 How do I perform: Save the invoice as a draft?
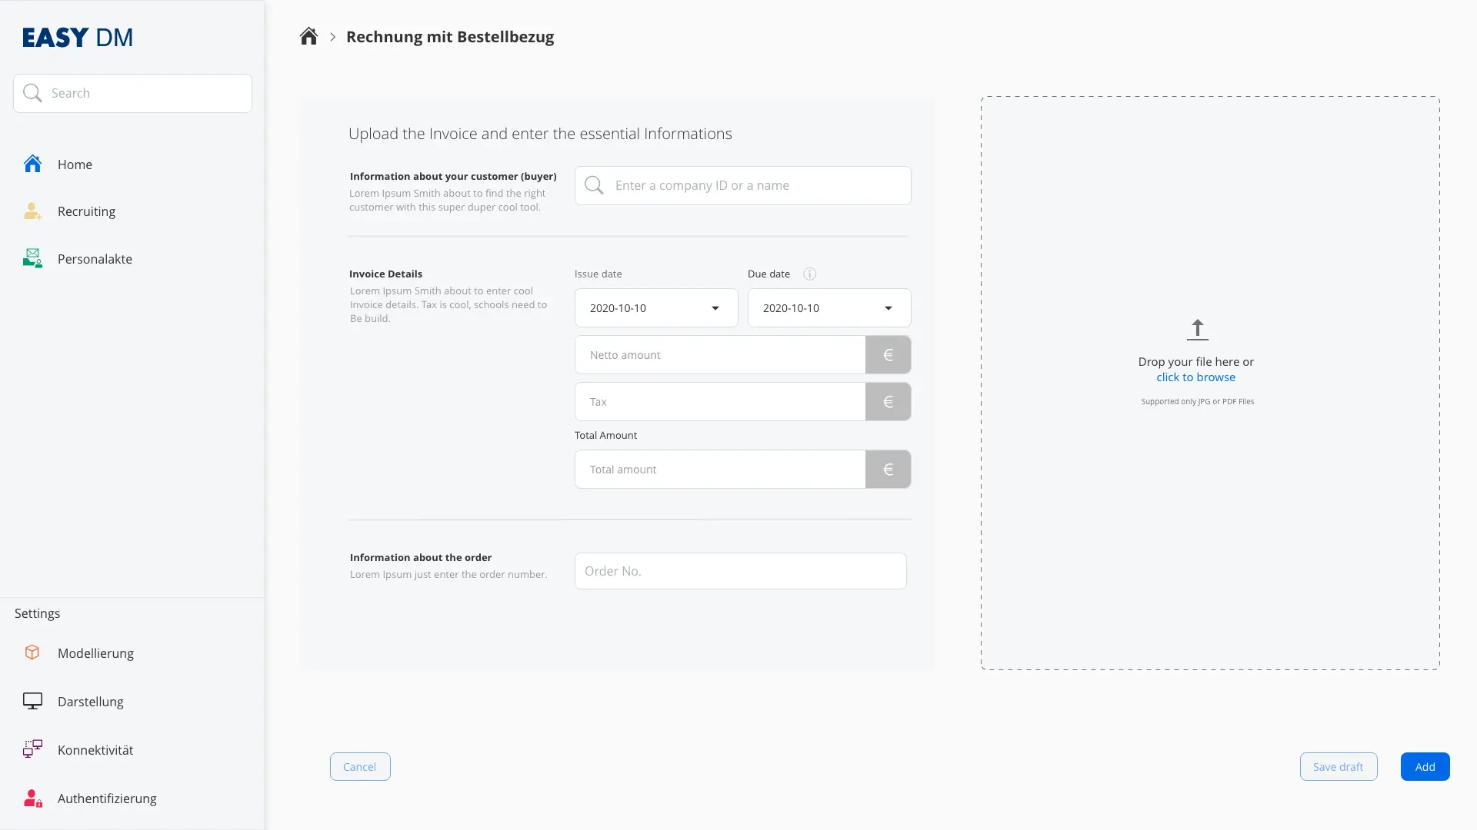click(1338, 766)
